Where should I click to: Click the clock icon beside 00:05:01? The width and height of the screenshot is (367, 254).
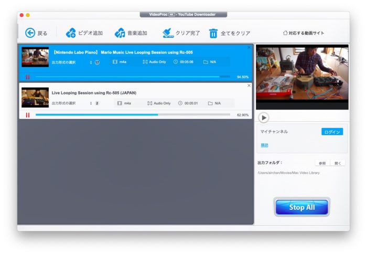click(180, 103)
